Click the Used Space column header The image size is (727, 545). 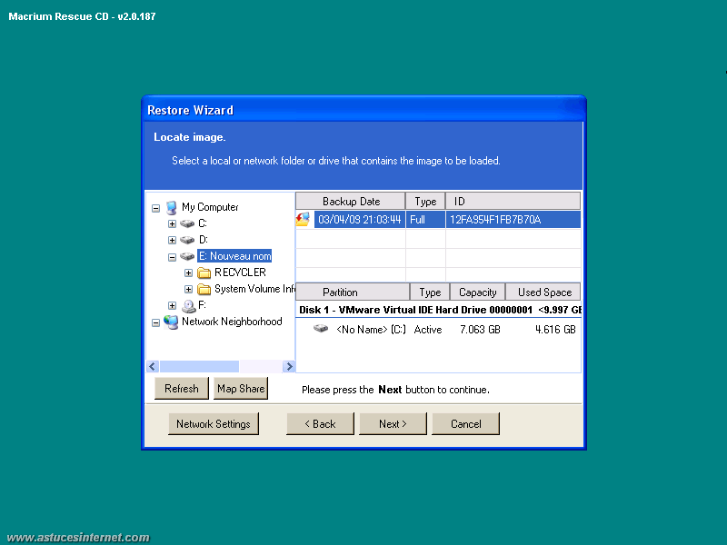pyautogui.click(x=543, y=292)
